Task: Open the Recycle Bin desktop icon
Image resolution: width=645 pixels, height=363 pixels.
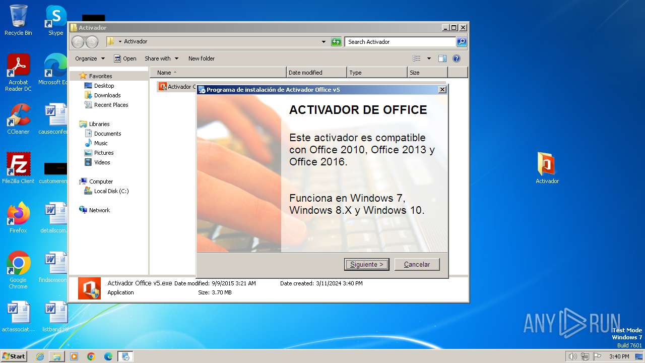Action: click(x=18, y=20)
